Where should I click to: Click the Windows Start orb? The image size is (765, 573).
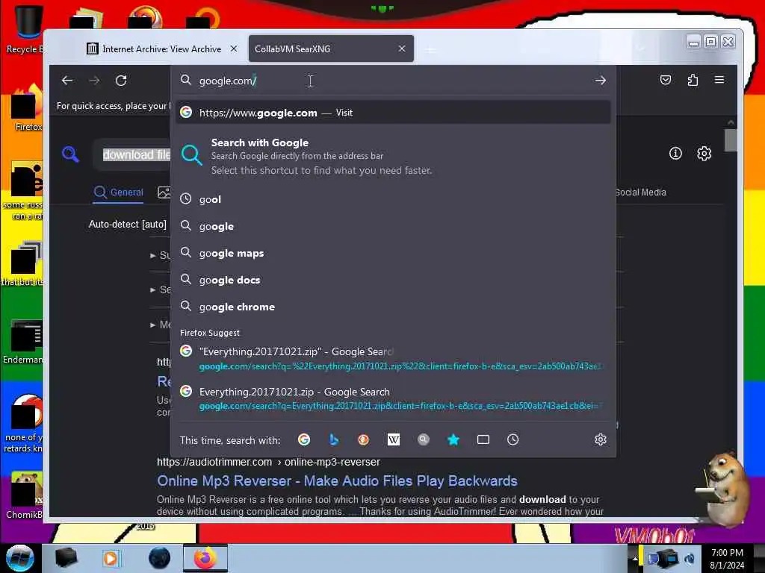[19, 558]
